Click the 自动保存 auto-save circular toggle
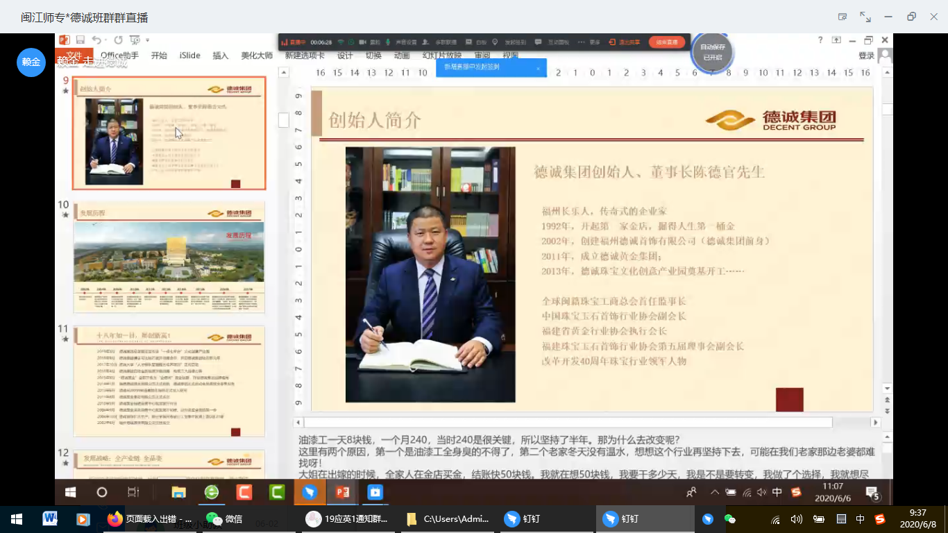 712,52
